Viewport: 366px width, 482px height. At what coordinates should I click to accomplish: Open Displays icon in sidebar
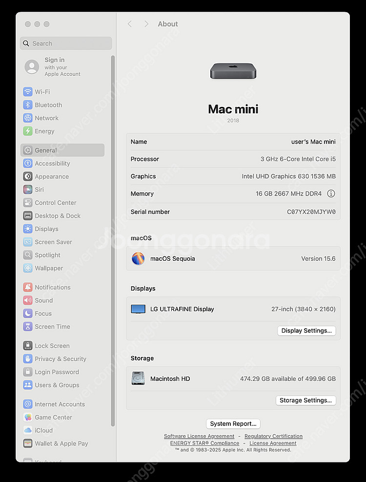click(x=28, y=229)
